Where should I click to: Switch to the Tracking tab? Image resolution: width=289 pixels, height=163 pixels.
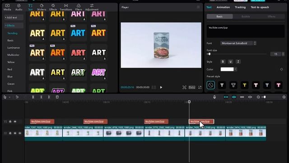point(240,7)
